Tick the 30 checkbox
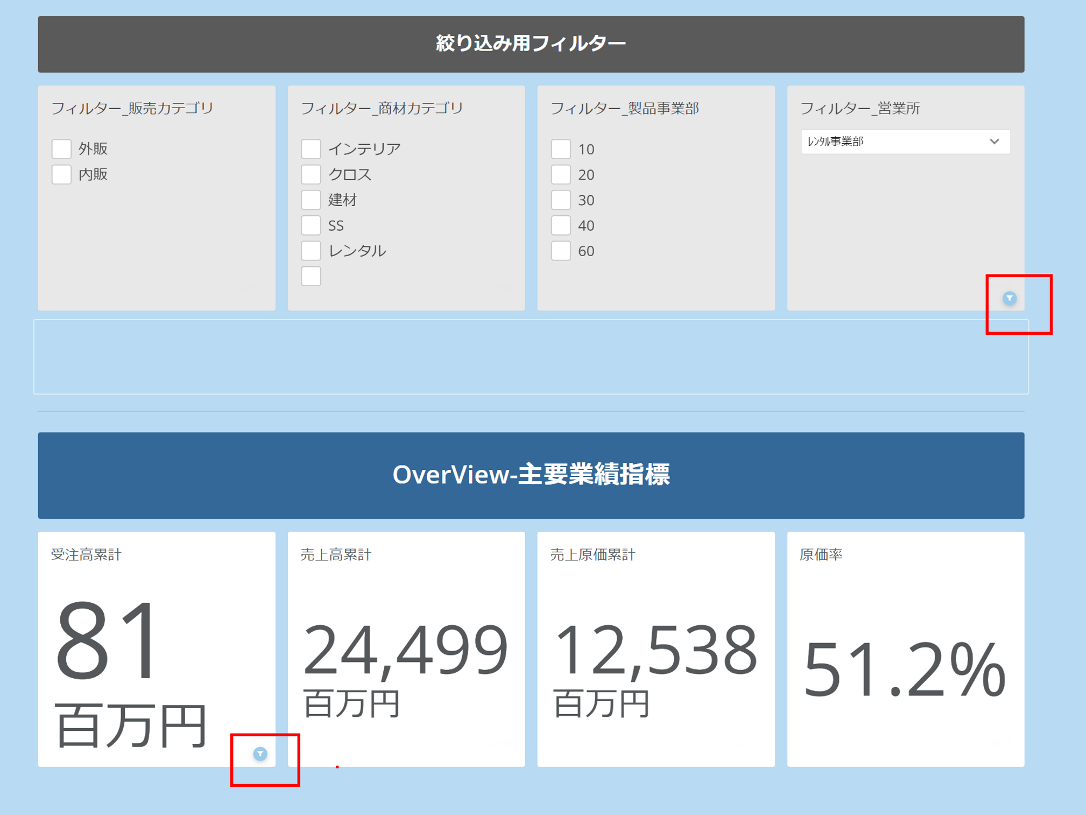This screenshot has width=1086, height=815. [x=561, y=200]
